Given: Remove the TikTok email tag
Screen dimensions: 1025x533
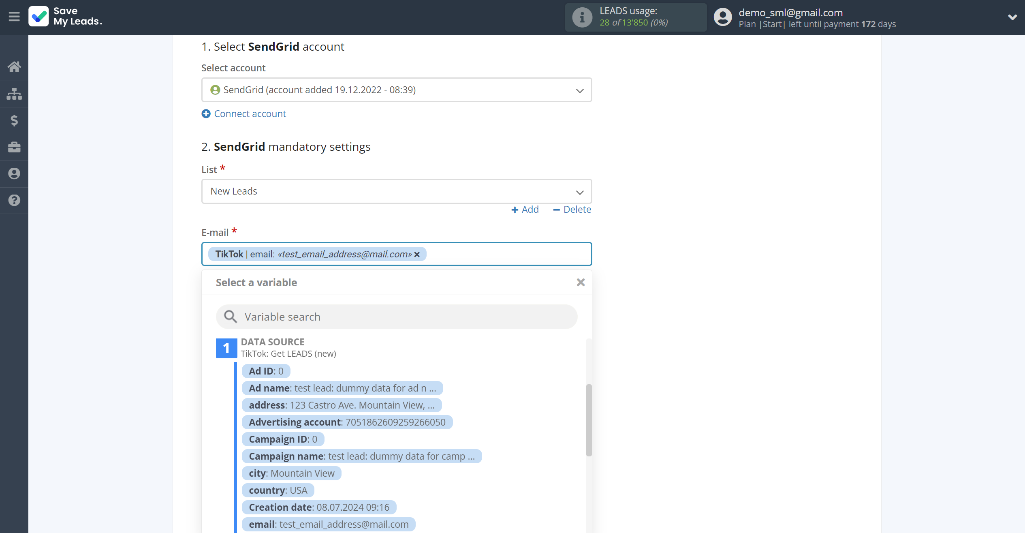Looking at the screenshot, I should (x=417, y=255).
